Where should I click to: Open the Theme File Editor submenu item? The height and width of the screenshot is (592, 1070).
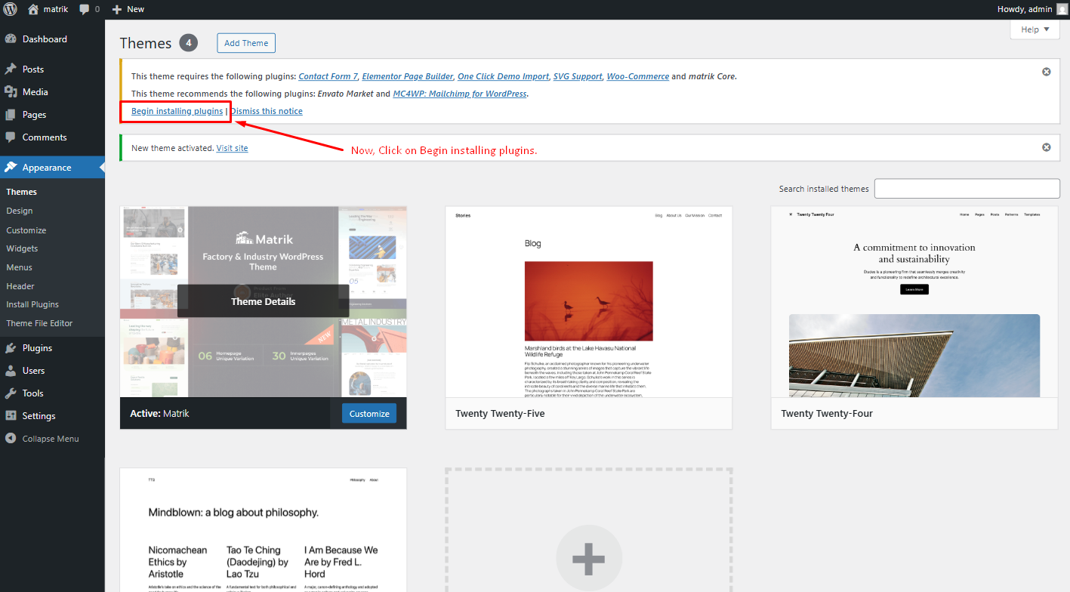[39, 323]
